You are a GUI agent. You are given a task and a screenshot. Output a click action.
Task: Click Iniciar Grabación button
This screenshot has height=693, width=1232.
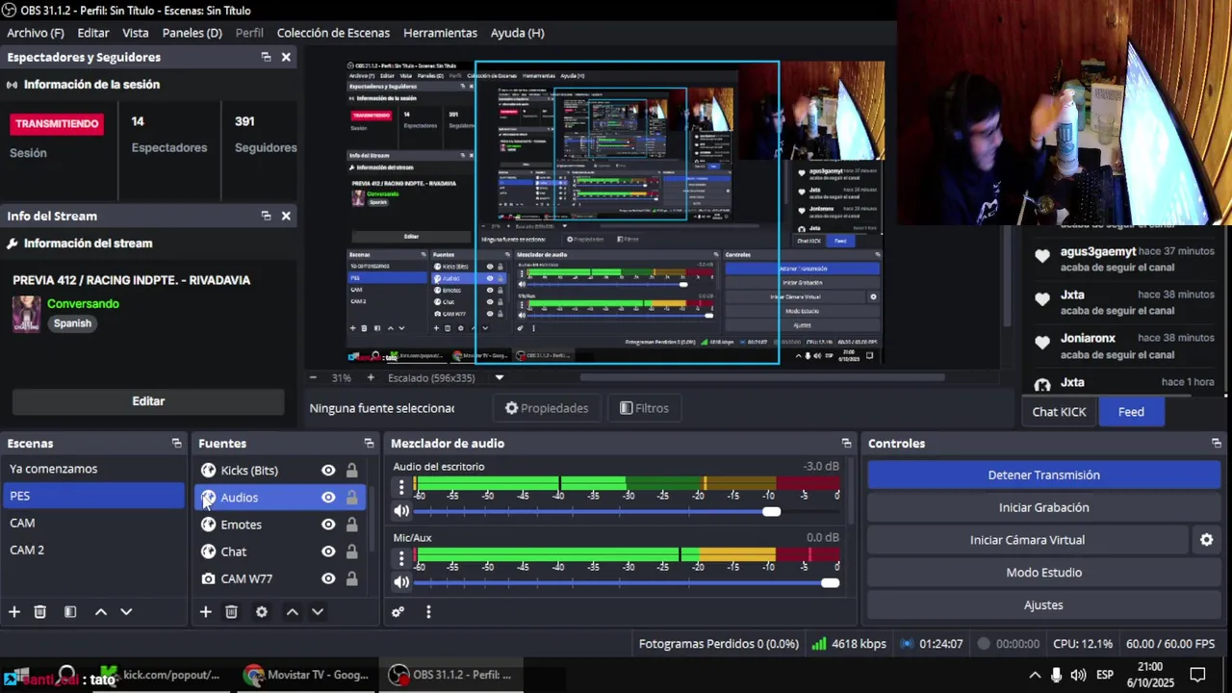tap(1043, 507)
